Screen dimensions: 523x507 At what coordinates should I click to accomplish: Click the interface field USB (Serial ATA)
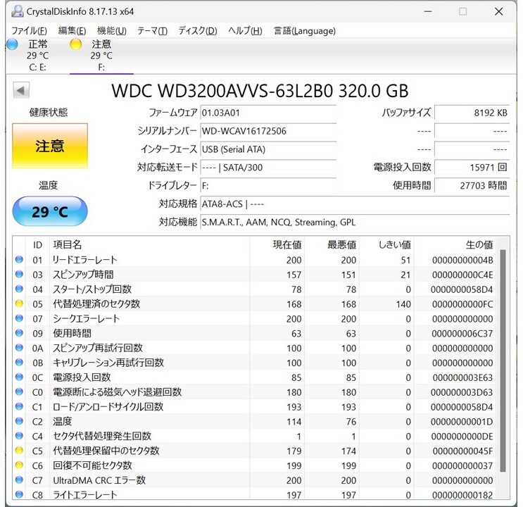pyautogui.click(x=268, y=149)
